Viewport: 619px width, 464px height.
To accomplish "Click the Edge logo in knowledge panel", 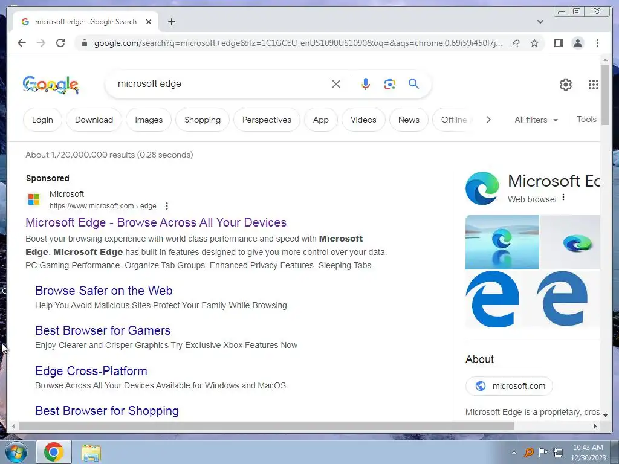I will coord(482,188).
